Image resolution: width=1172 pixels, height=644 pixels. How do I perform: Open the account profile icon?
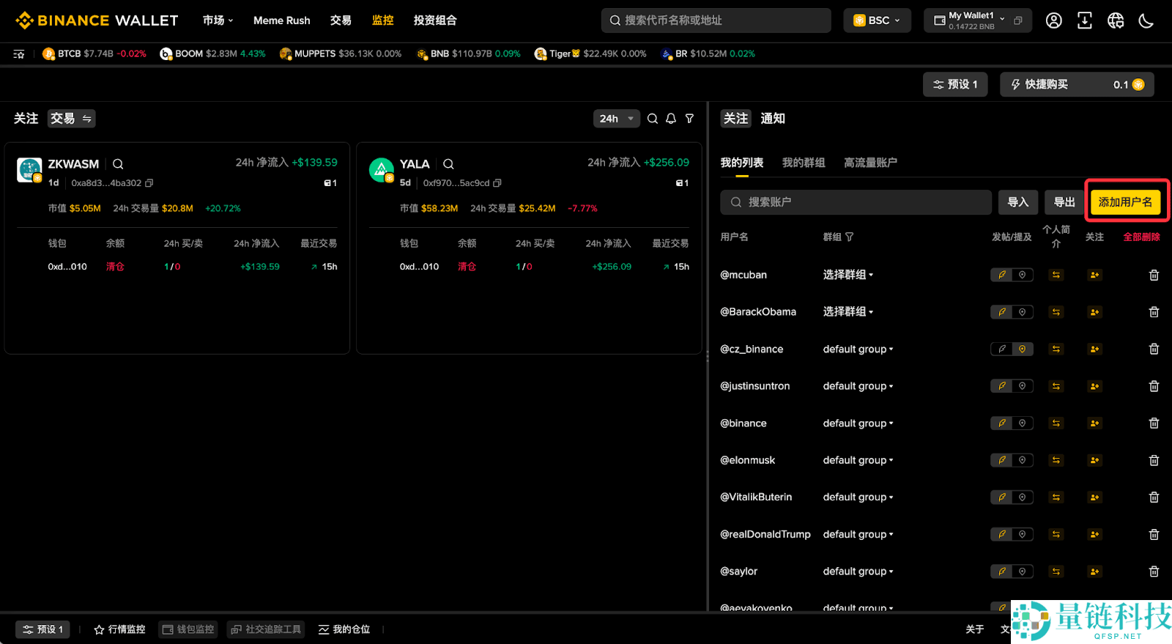1053,21
